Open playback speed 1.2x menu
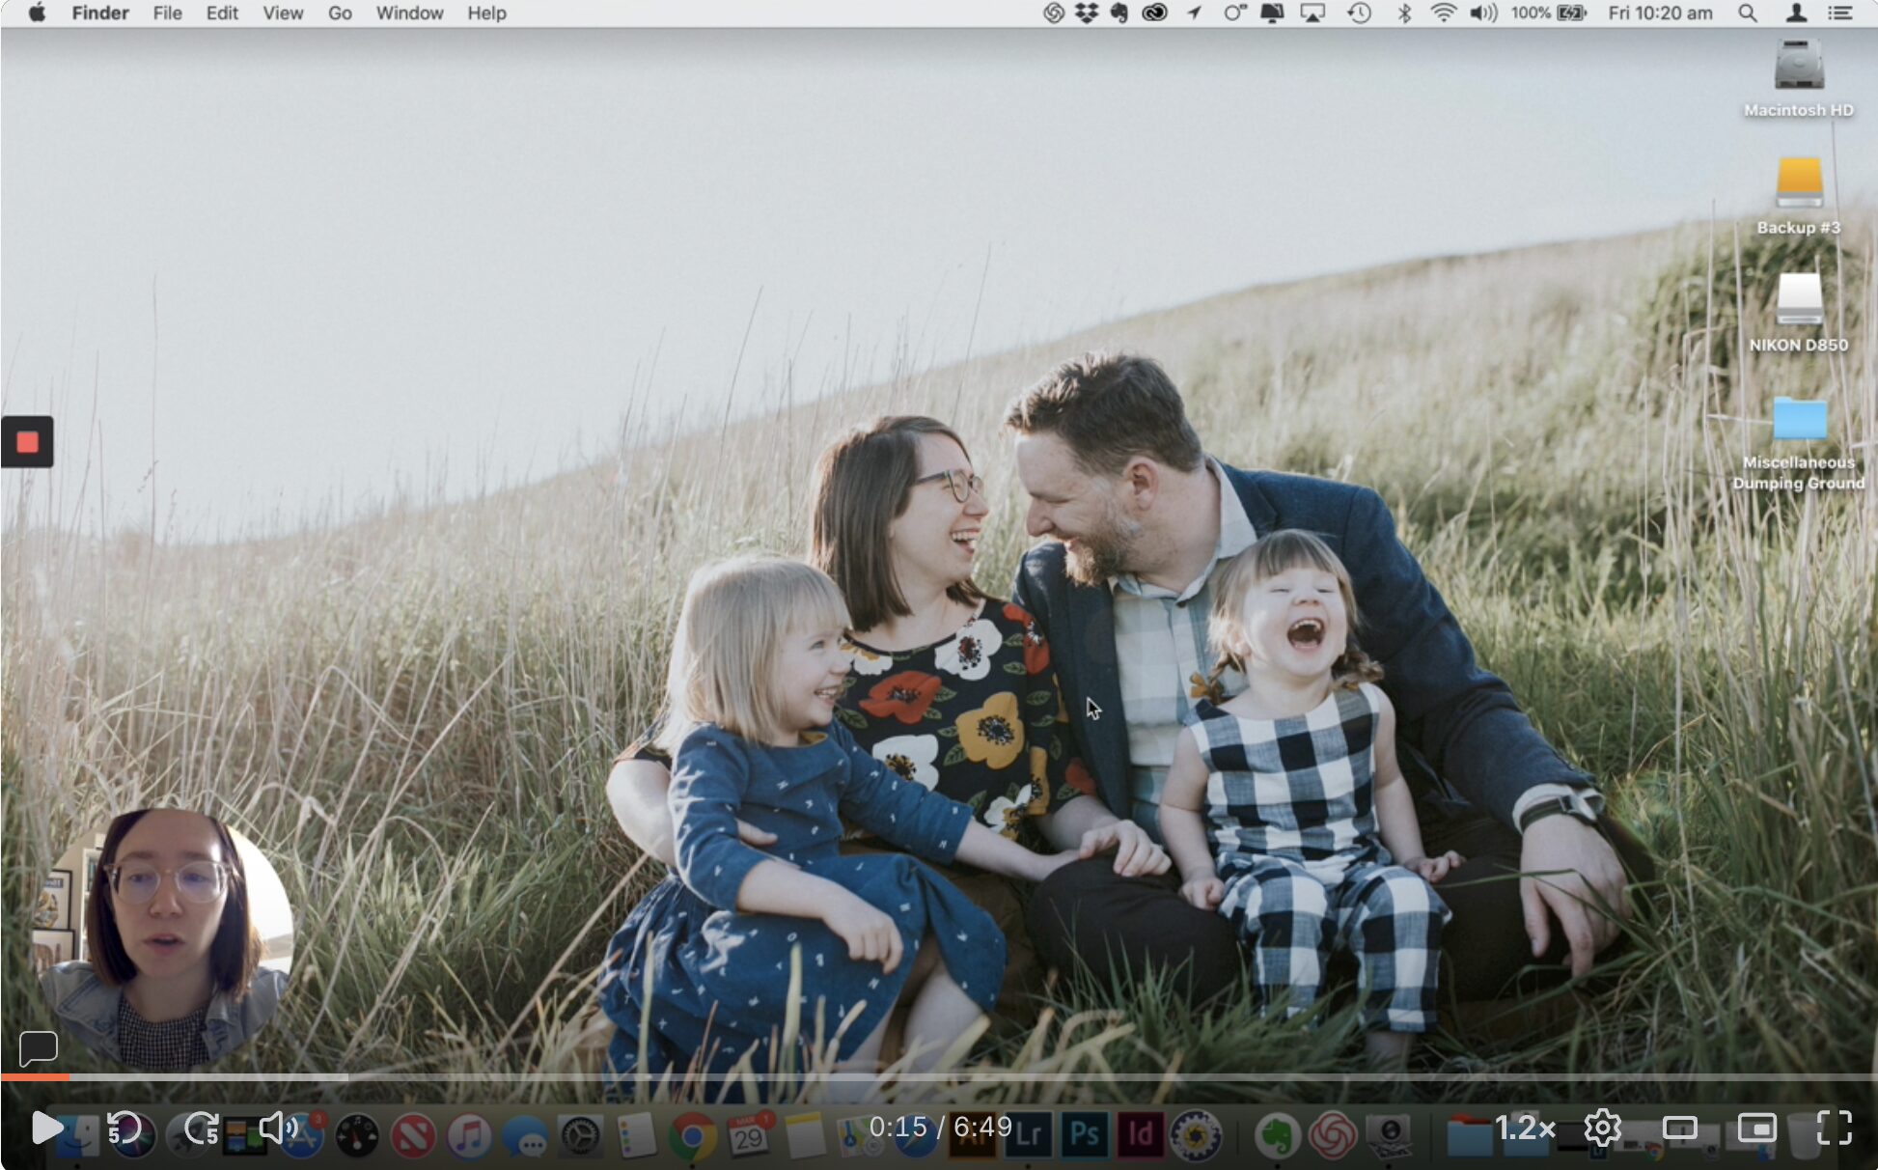Image resolution: width=1878 pixels, height=1170 pixels. pos(1524,1128)
